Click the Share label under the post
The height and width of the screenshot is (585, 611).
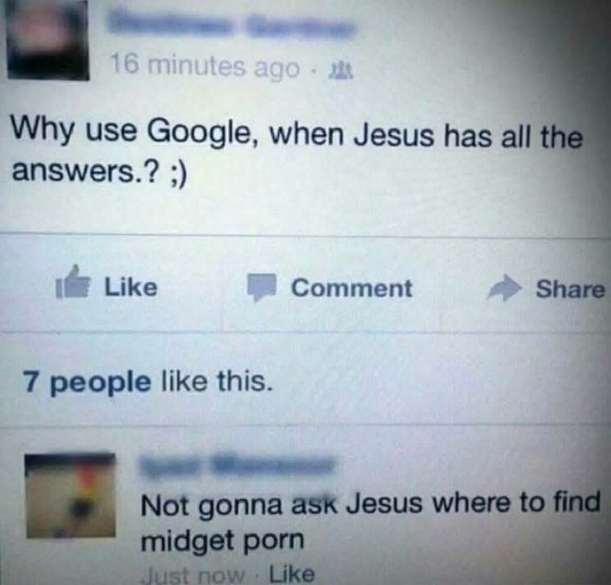coord(570,289)
